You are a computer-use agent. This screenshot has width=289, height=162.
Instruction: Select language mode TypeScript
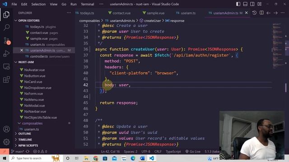[173, 152]
